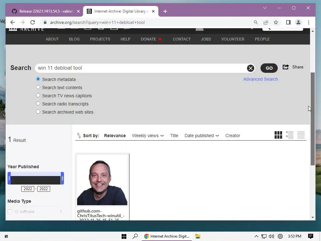Image resolution: width=321 pixels, height=241 pixels.
Task: Open Chrome side panel
Action: click(288, 22)
